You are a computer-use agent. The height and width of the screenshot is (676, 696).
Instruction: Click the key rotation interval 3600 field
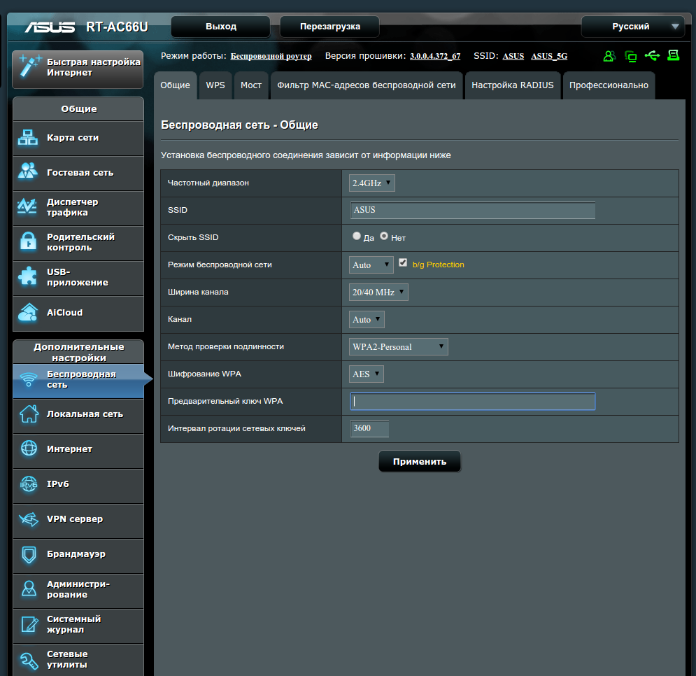pyautogui.click(x=369, y=428)
